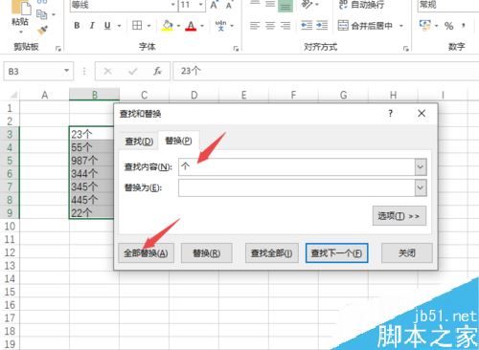
Task: Align text left icon
Action: tap(255, 26)
